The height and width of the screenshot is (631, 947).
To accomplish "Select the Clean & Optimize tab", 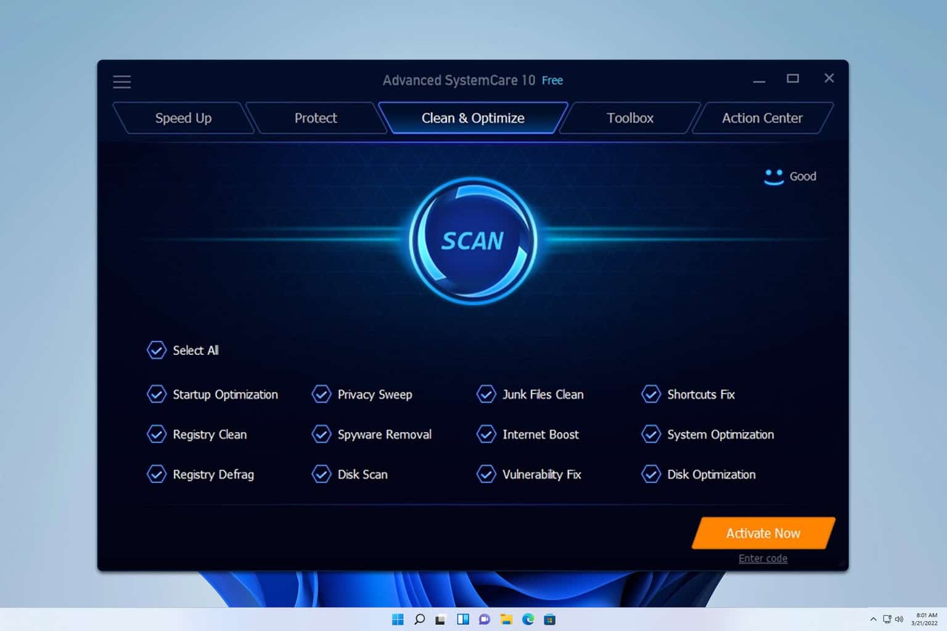I will pyautogui.click(x=473, y=118).
